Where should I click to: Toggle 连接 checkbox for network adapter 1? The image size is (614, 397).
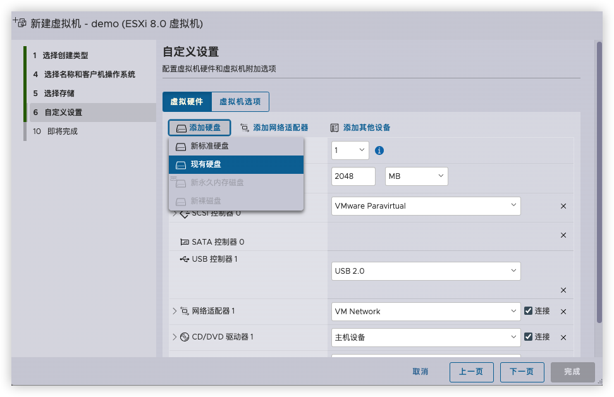pyautogui.click(x=529, y=311)
